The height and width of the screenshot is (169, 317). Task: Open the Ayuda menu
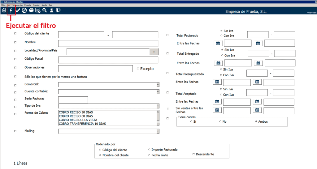click(44, 5)
